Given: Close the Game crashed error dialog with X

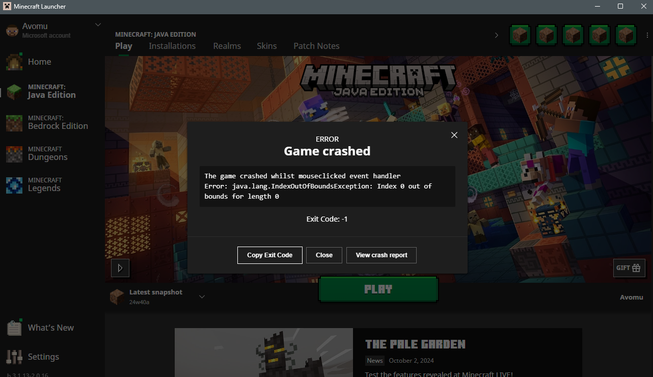Looking at the screenshot, I should 454,135.
